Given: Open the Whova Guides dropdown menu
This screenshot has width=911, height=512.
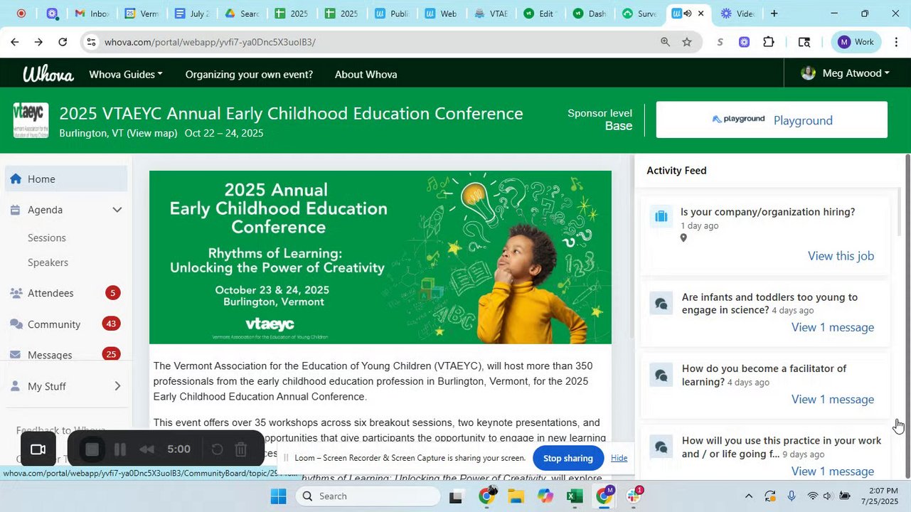Looking at the screenshot, I should [126, 74].
